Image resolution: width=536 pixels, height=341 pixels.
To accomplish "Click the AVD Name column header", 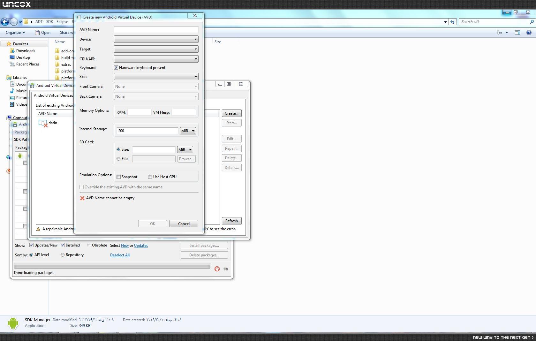I will pos(48,114).
